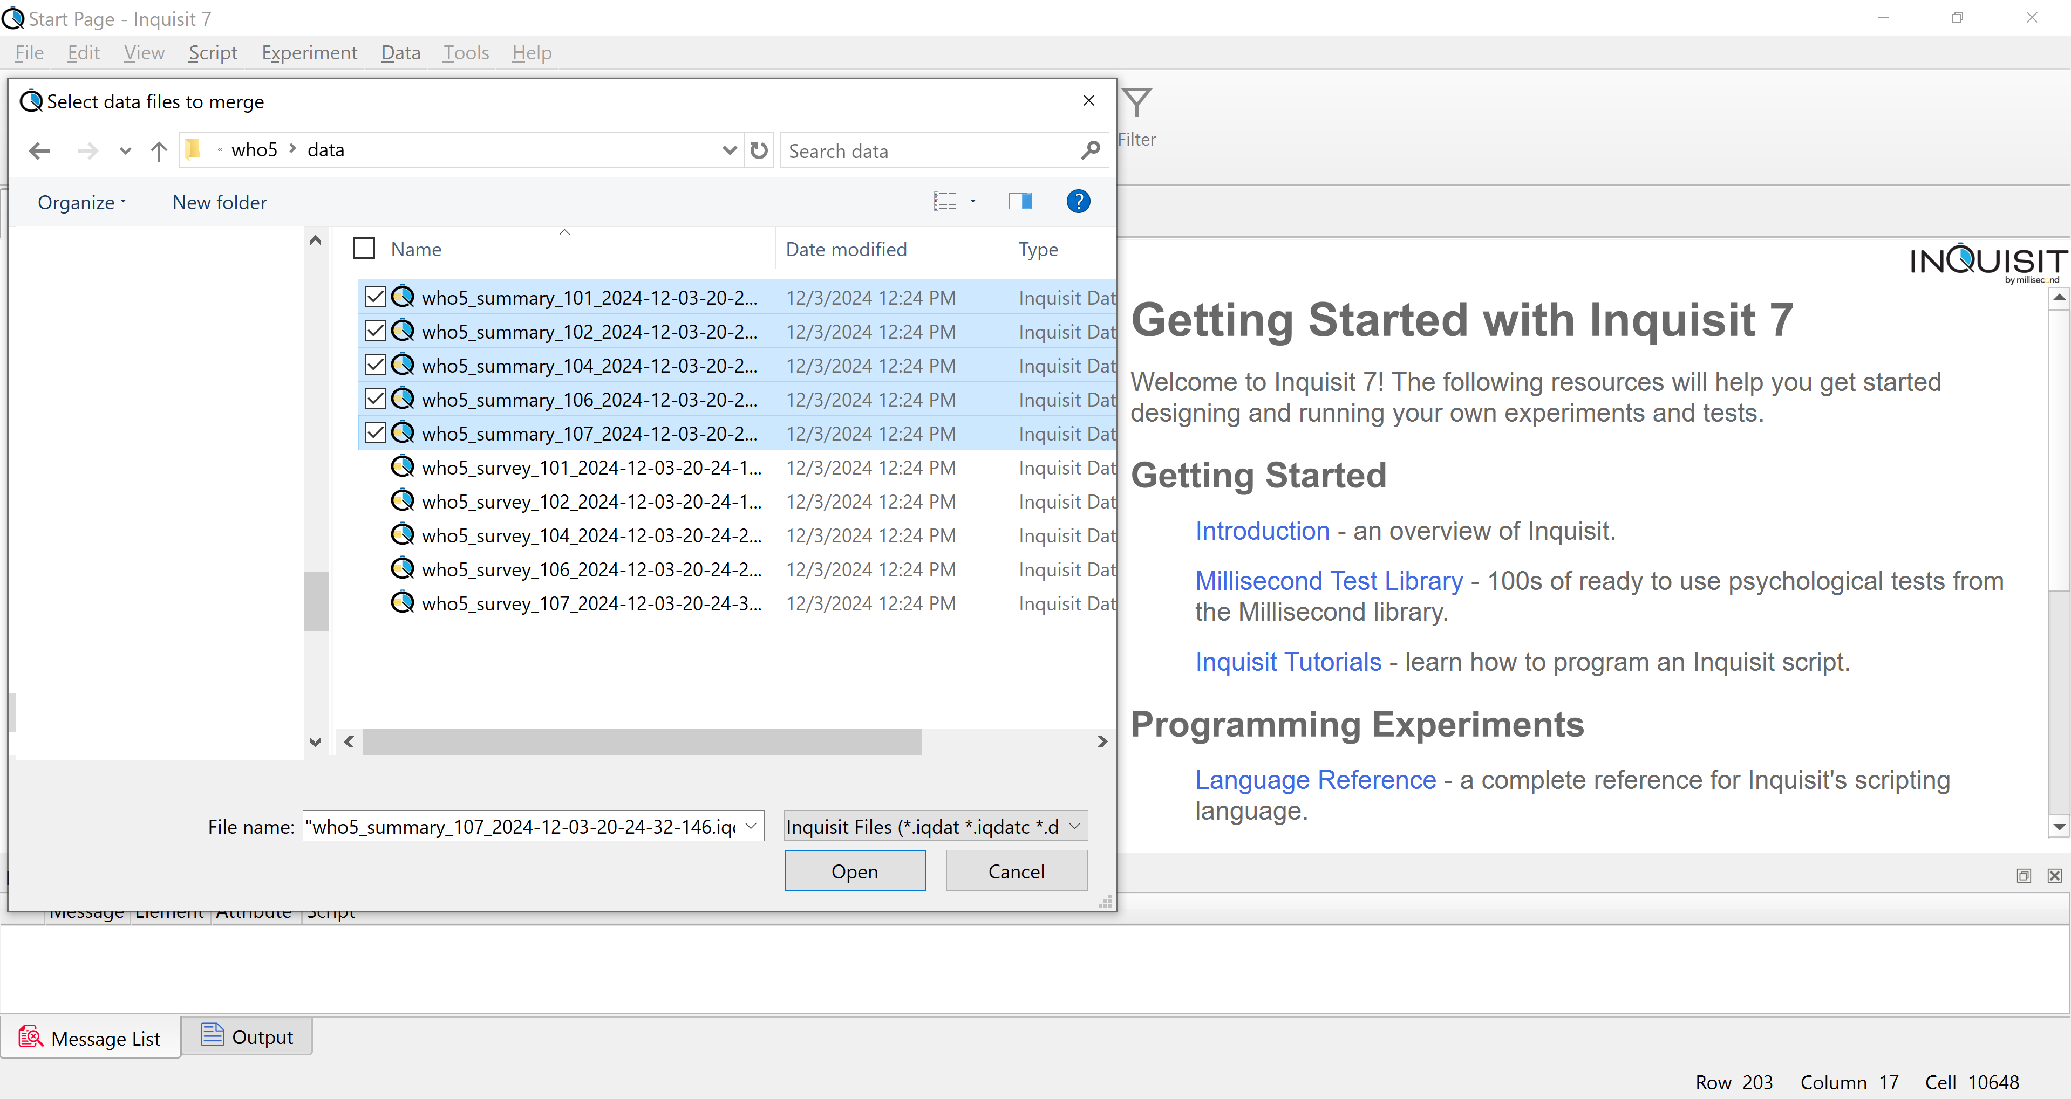Open the Tools menu

tap(466, 53)
